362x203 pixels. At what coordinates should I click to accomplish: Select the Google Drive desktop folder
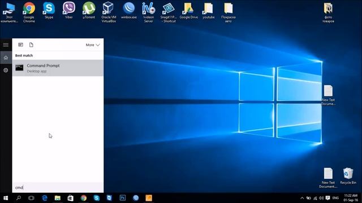188,11
